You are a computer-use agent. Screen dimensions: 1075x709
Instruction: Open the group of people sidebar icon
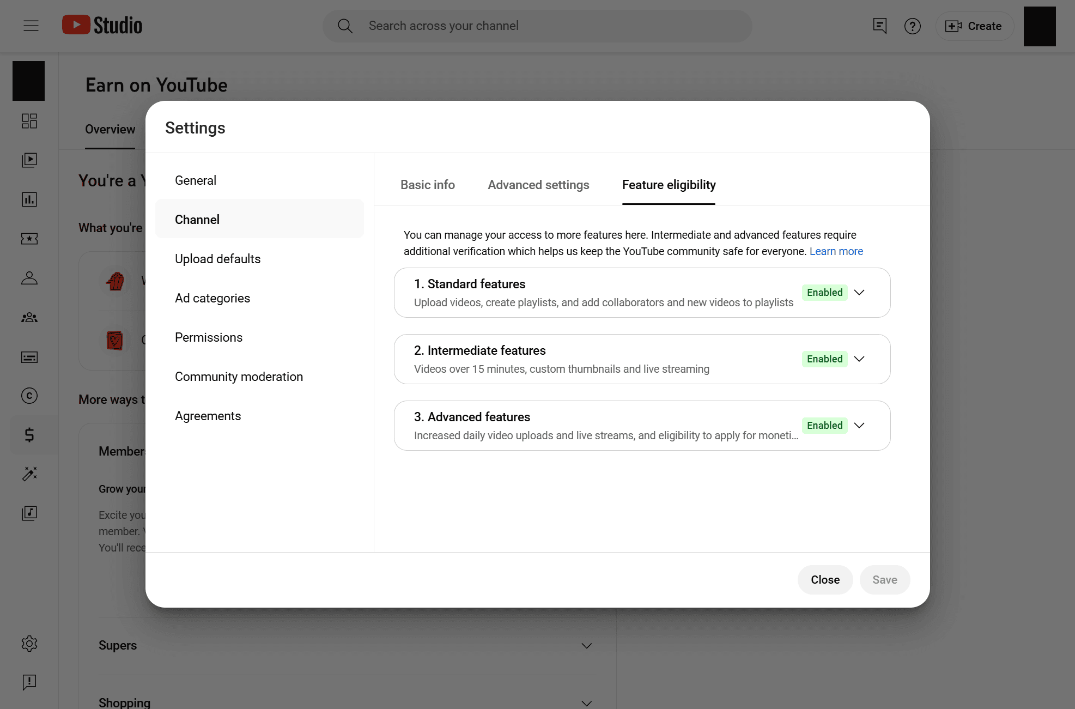tap(29, 317)
